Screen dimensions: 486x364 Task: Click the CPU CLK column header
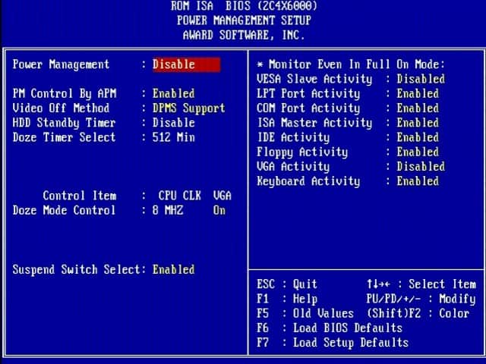pos(180,196)
